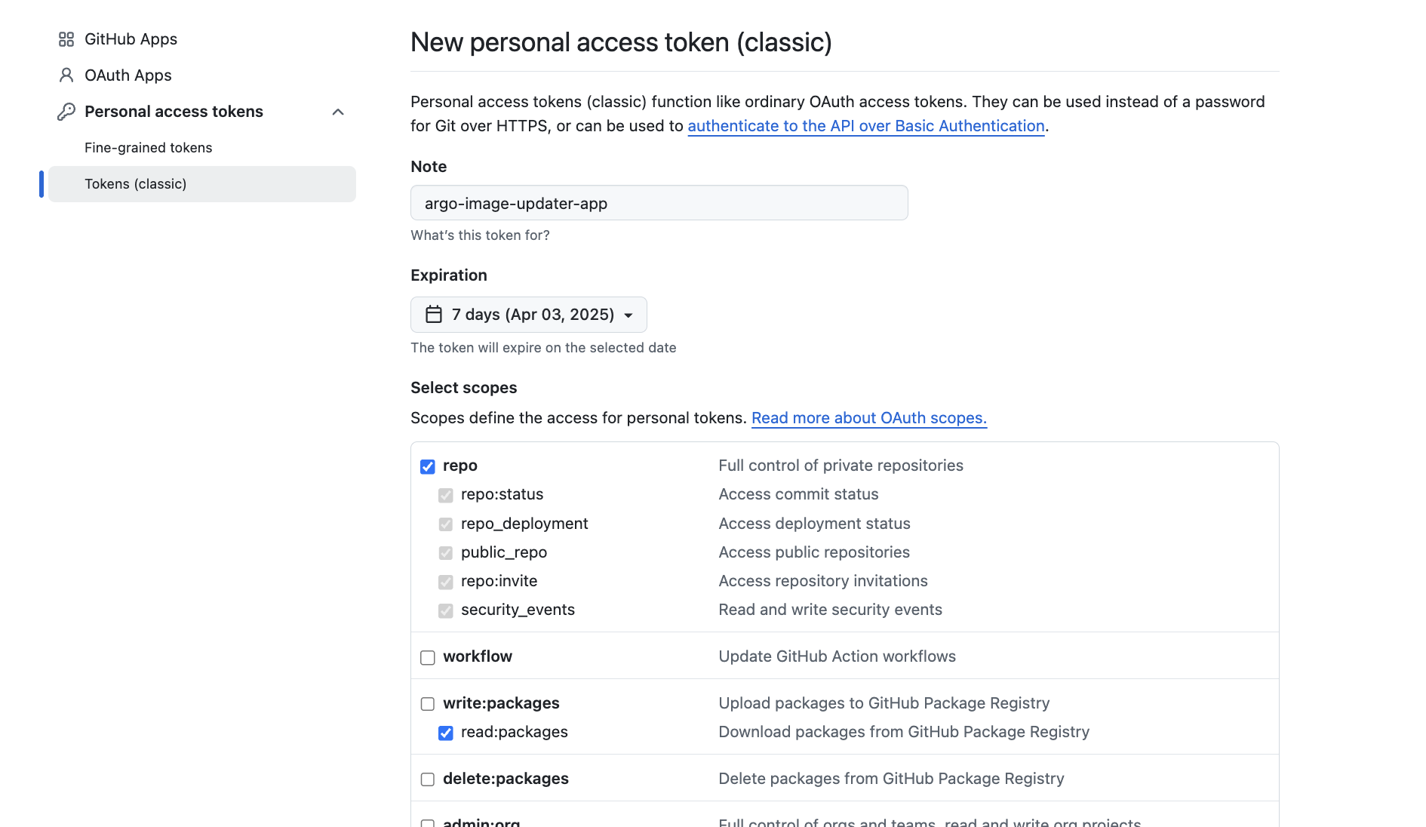Collapse the Personal access tokens section
Viewport: 1426px width, 827px height.
click(x=338, y=112)
